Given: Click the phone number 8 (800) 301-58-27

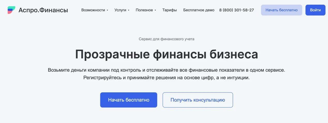Looking at the screenshot, I should [x=236, y=10].
